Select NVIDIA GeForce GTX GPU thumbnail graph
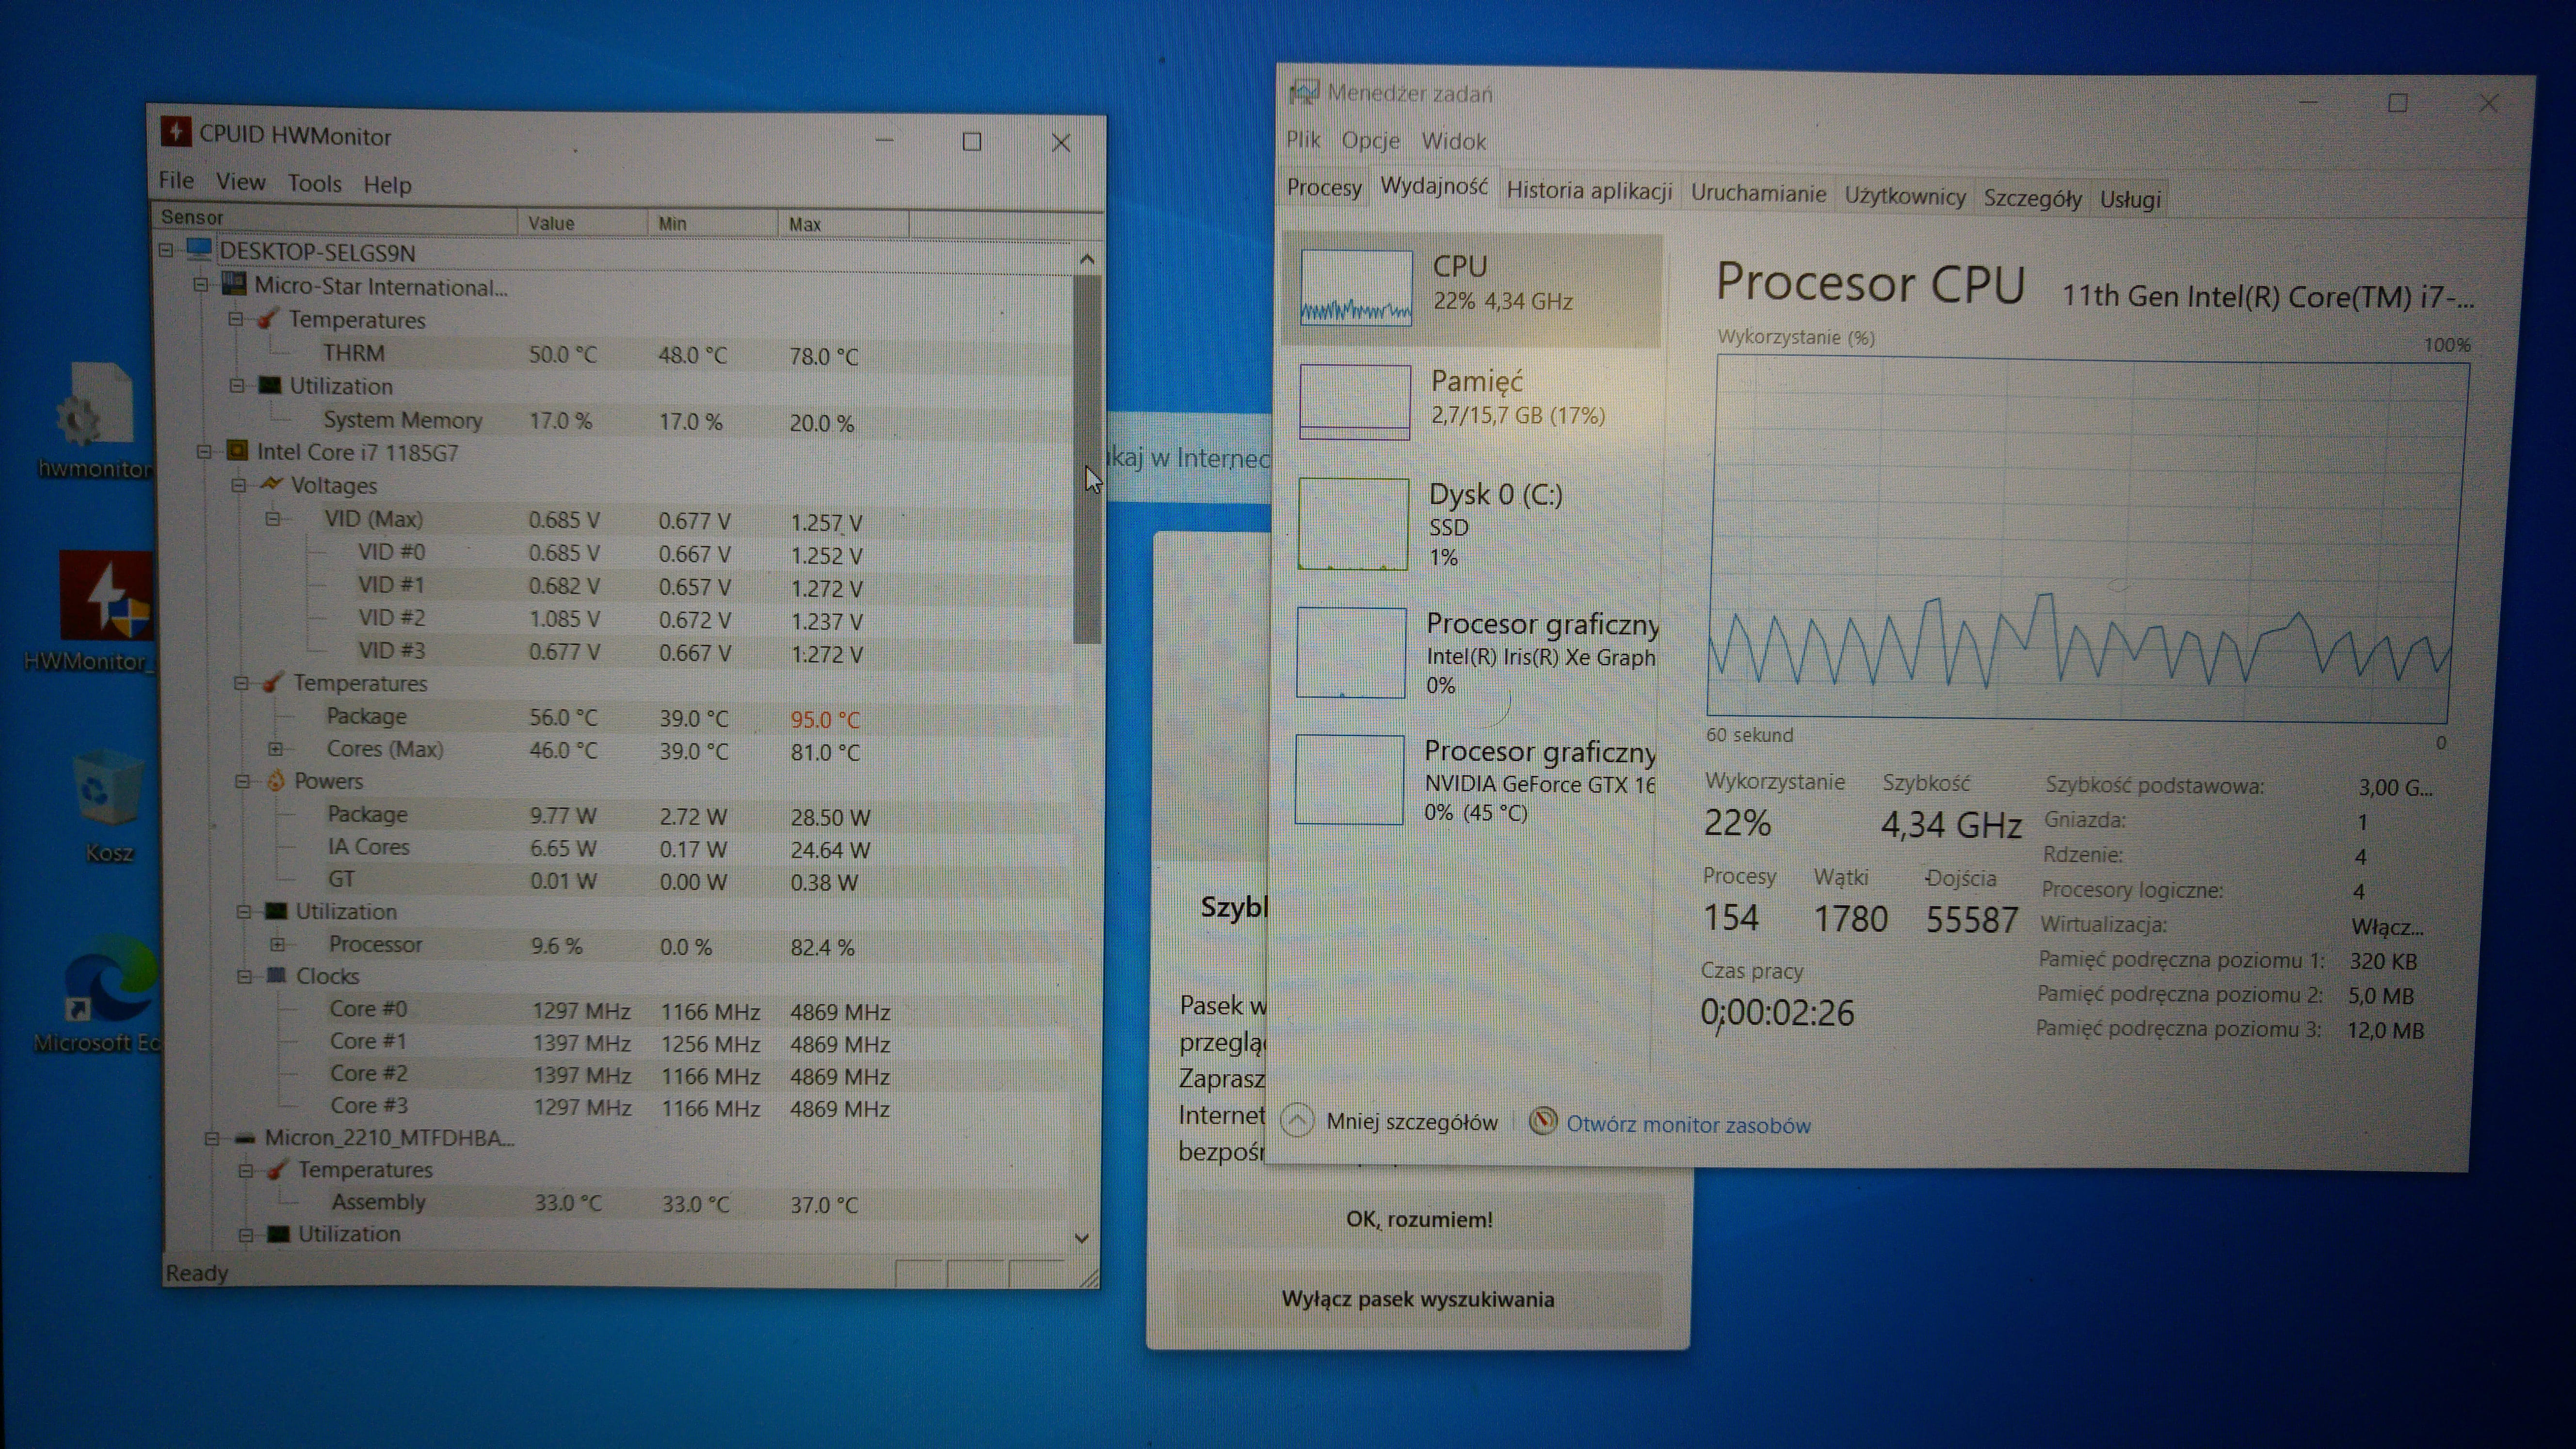 [1349, 780]
